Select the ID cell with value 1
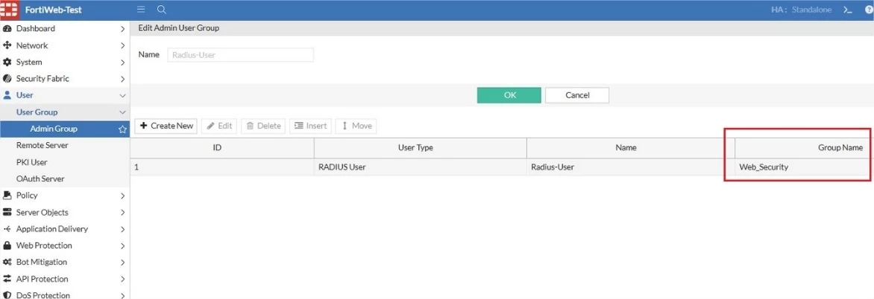The height and width of the screenshot is (299, 874). [221, 167]
